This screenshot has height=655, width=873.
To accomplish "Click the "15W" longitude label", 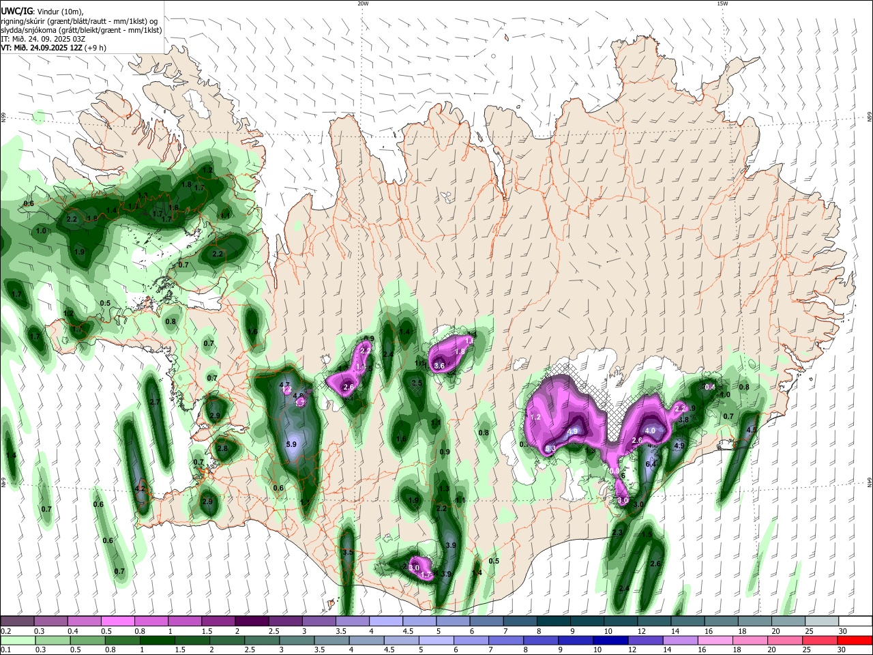I will point(722,3).
